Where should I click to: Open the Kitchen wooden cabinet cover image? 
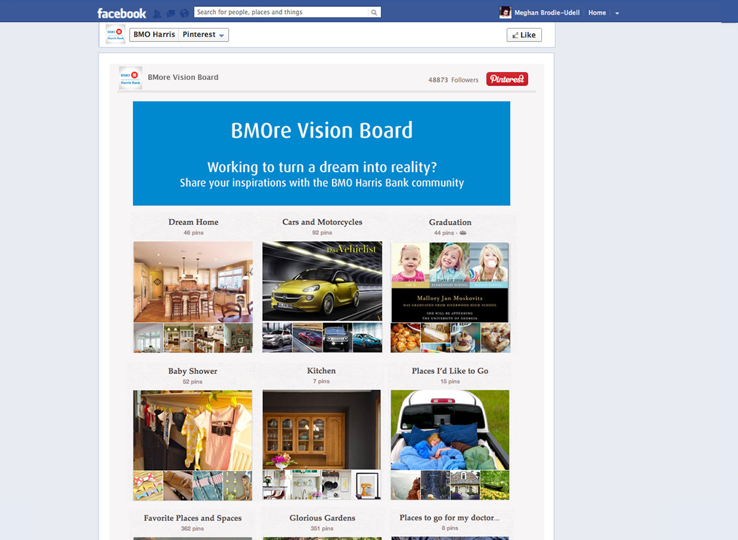tap(322, 430)
